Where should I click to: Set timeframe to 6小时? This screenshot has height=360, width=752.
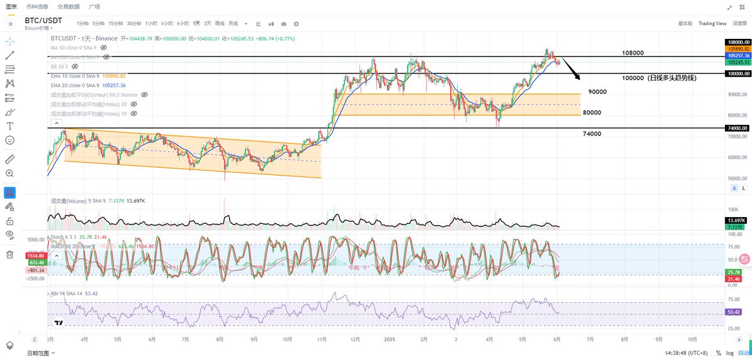[183, 23]
